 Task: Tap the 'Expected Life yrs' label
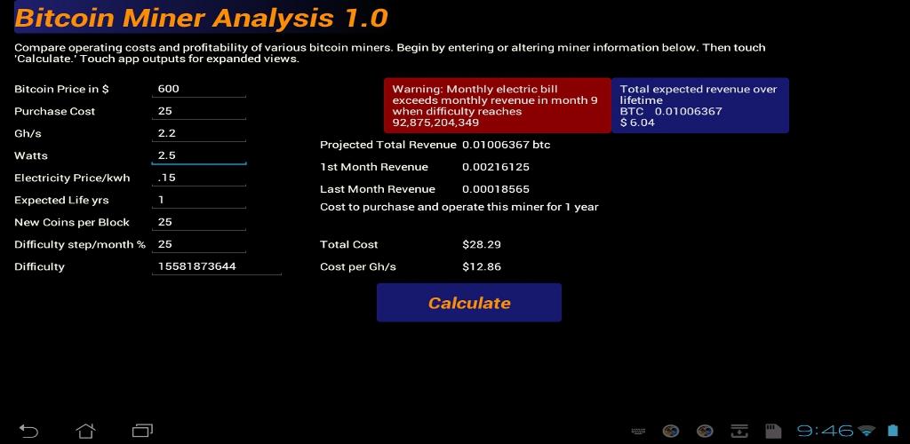click(x=61, y=201)
